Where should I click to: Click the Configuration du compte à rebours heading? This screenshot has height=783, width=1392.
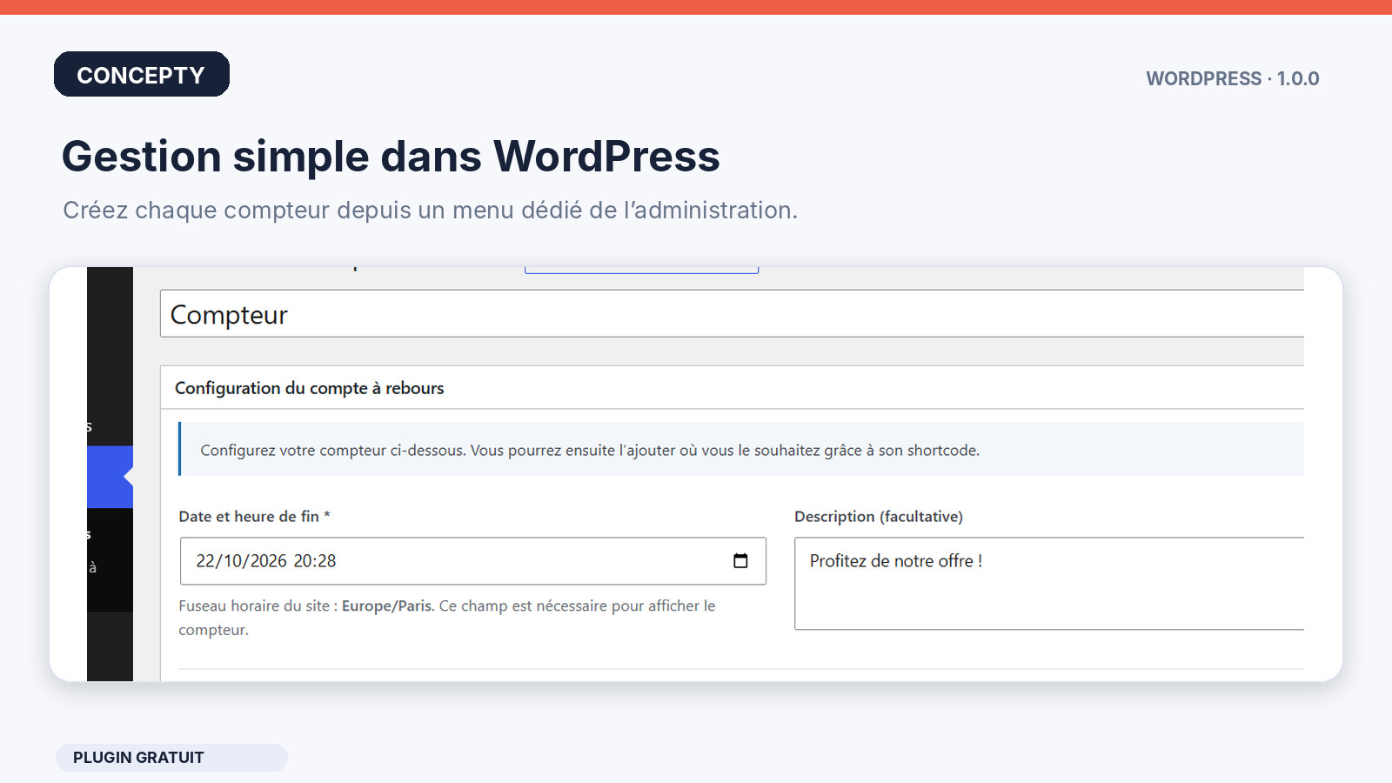(310, 388)
